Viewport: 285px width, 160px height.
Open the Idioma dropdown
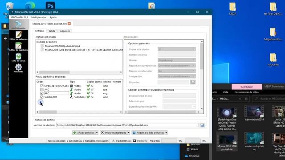(x=176, y=60)
